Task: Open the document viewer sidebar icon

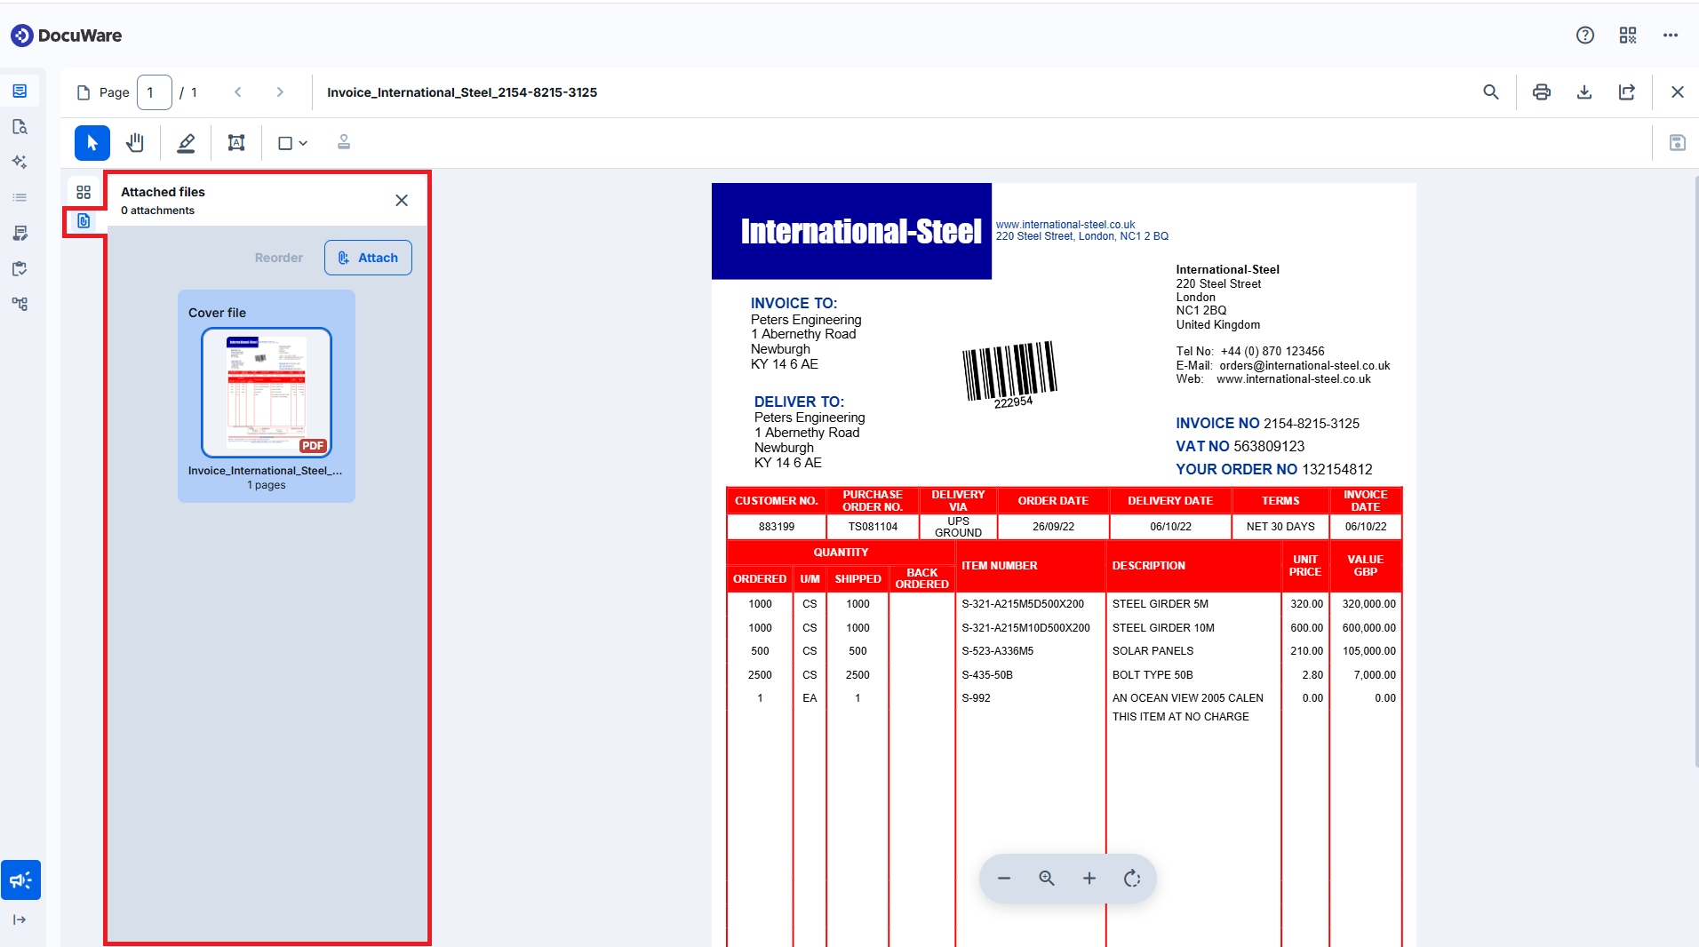Action: pyautogui.click(x=20, y=92)
